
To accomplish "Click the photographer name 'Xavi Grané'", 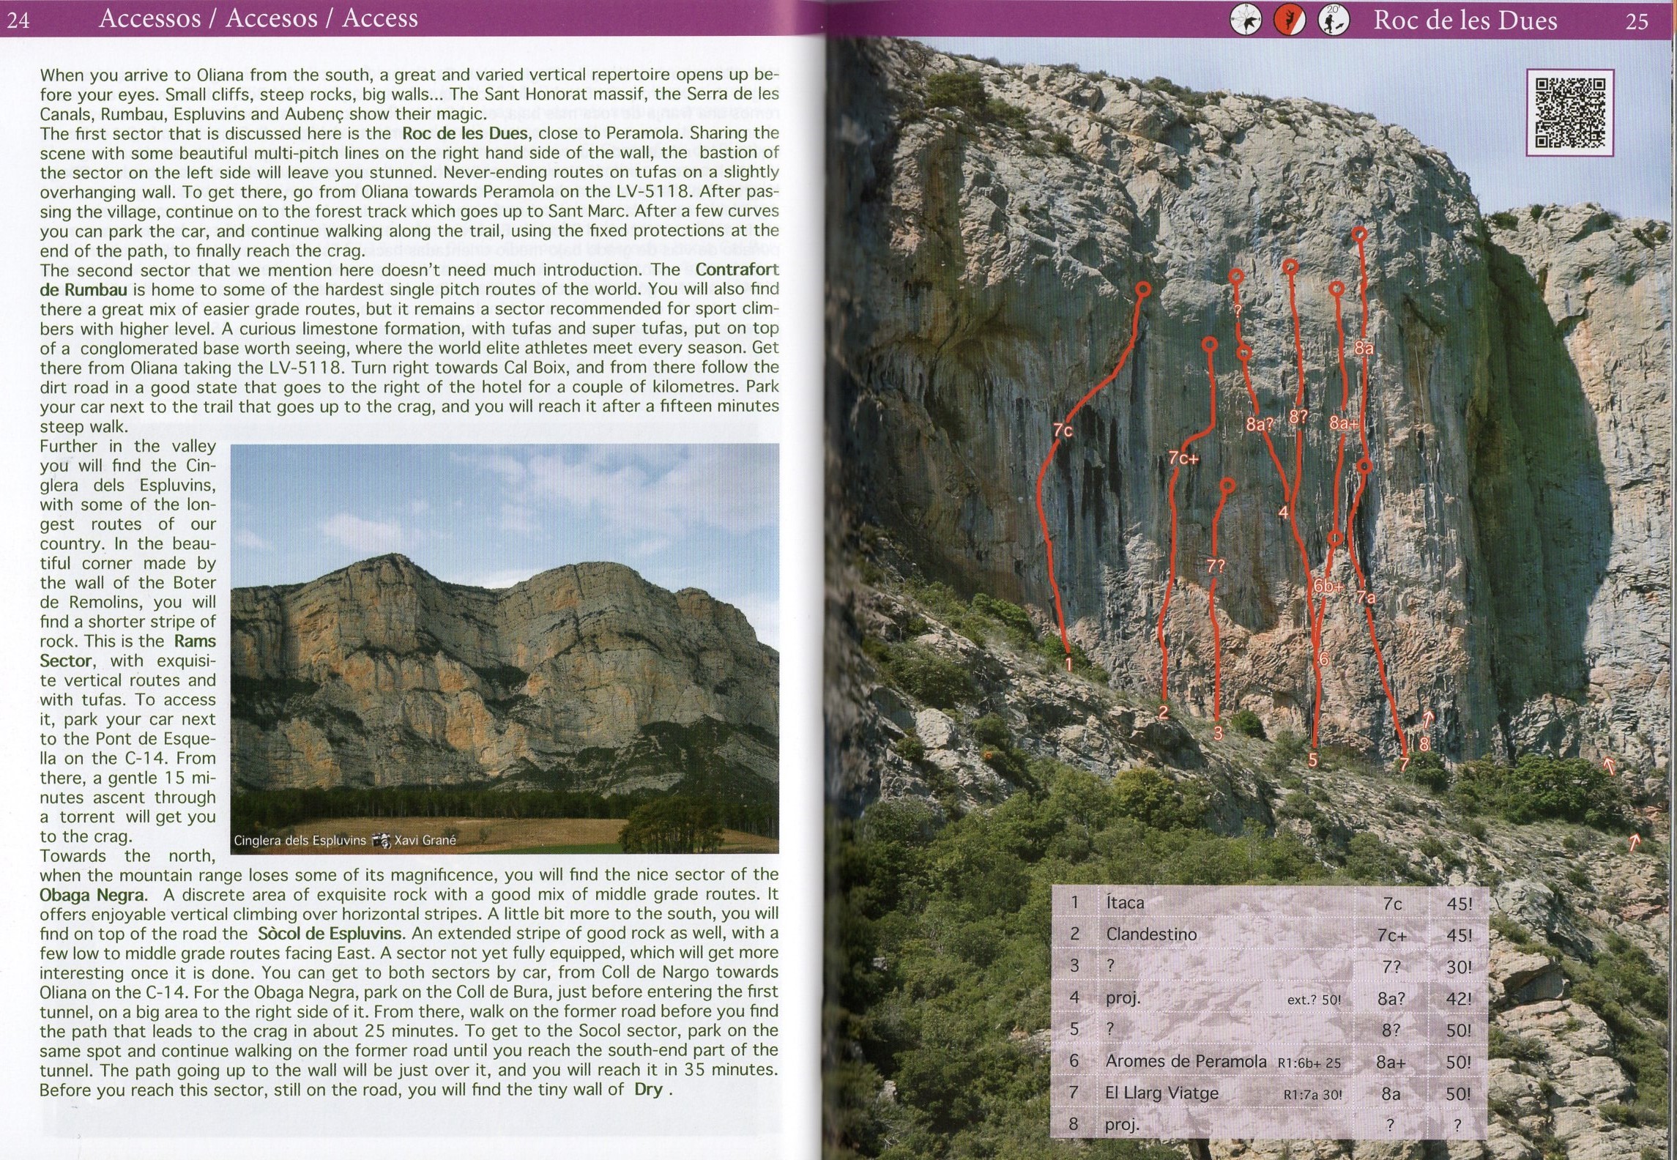I will pyautogui.click(x=425, y=841).
